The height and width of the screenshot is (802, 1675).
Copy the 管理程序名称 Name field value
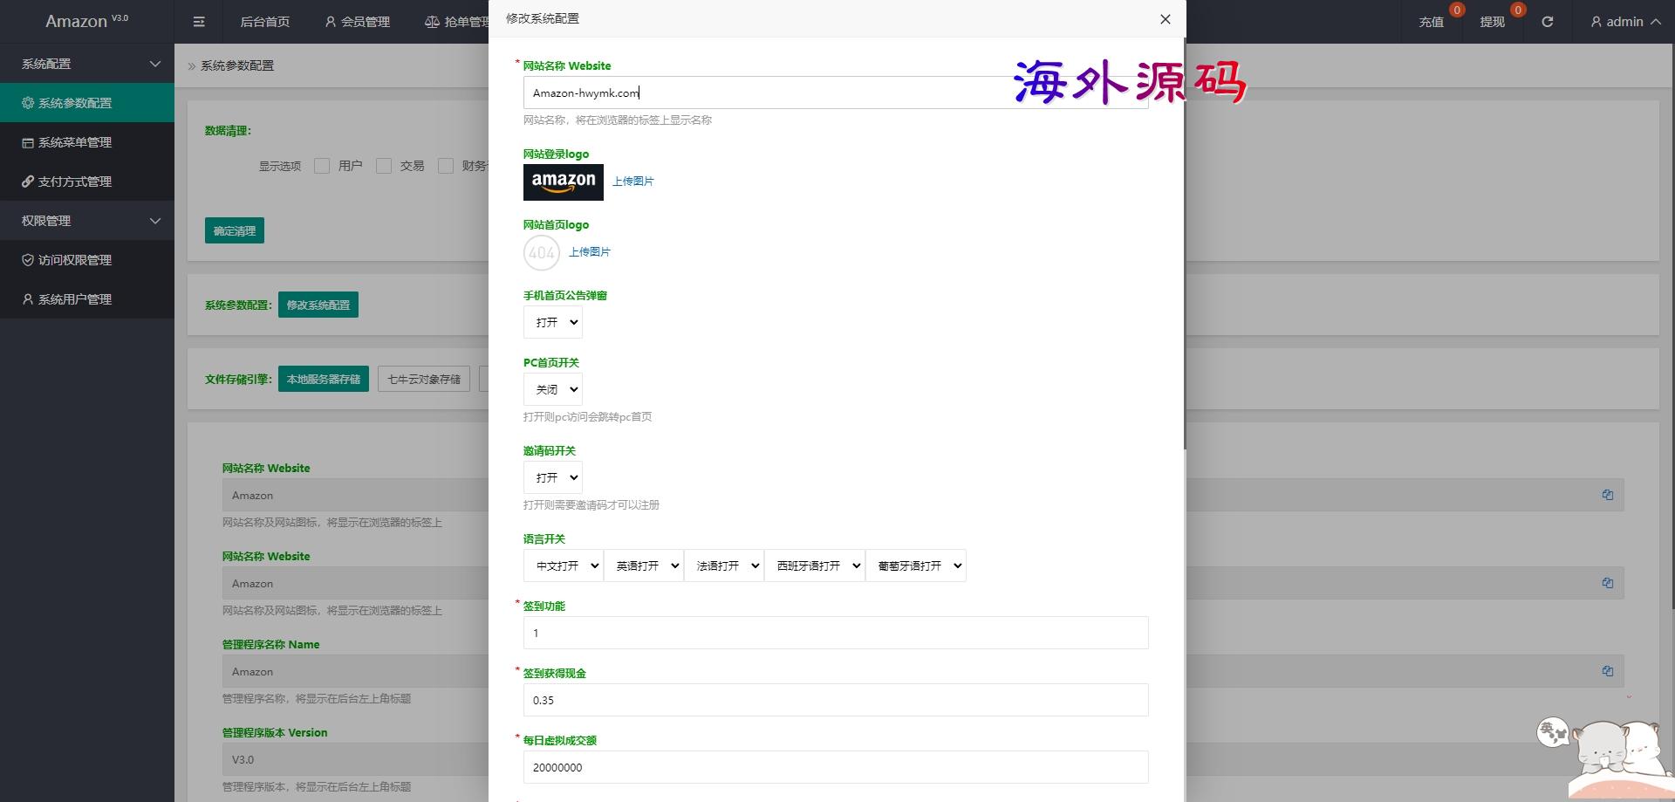tap(1607, 671)
